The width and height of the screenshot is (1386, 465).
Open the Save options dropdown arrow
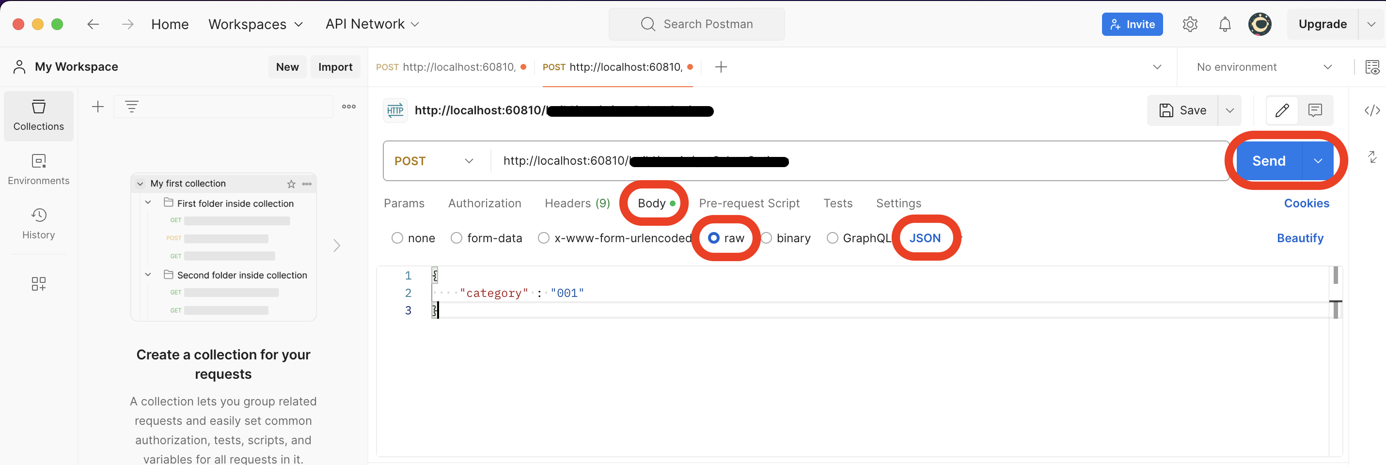[x=1229, y=110]
